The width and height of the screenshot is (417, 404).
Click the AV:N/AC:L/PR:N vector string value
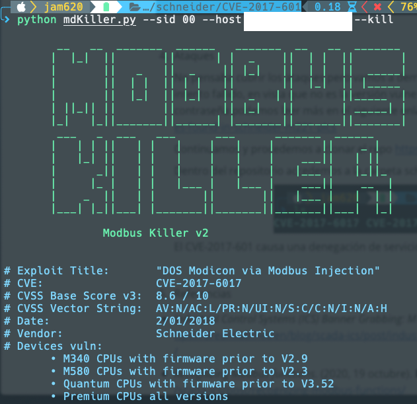pyautogui.click(x=272, y=308)
